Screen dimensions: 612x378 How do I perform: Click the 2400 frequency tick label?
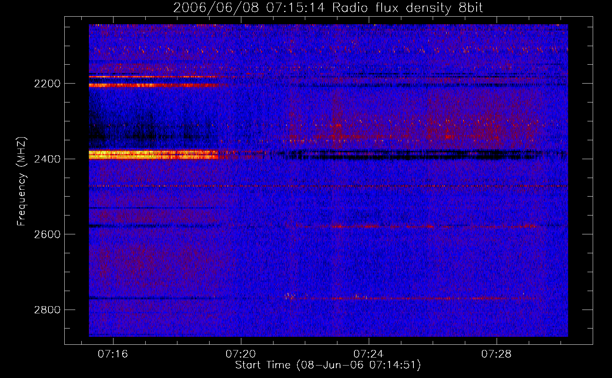(47, 159)
